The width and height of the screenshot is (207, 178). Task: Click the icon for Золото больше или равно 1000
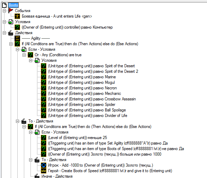pyautogui.click(x=44, y=154)
